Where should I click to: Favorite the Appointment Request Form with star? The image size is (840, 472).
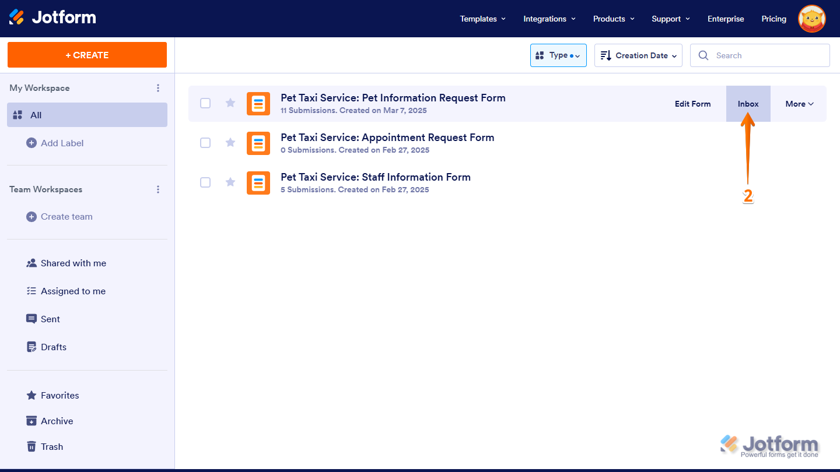(x=230, y=143)
